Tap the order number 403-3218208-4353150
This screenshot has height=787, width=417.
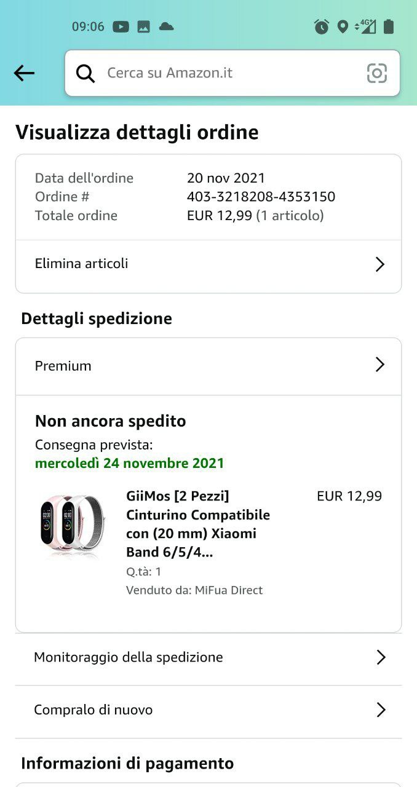(x=261, y=197)
